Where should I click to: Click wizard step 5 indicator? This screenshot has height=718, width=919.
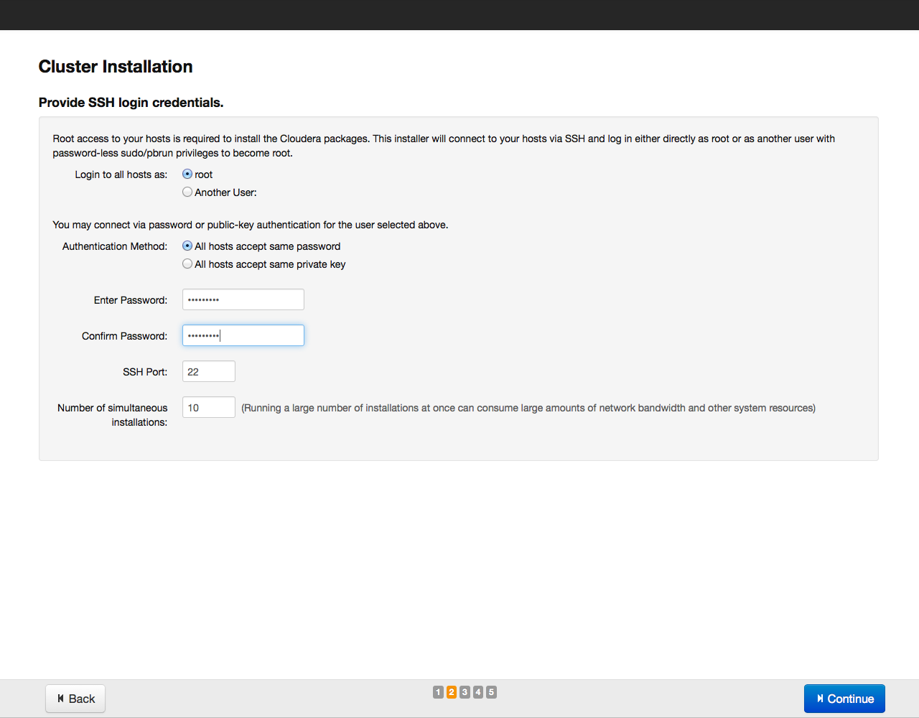pos(491,692)
